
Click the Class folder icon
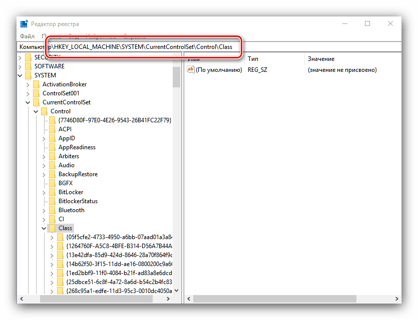point(52,228)
